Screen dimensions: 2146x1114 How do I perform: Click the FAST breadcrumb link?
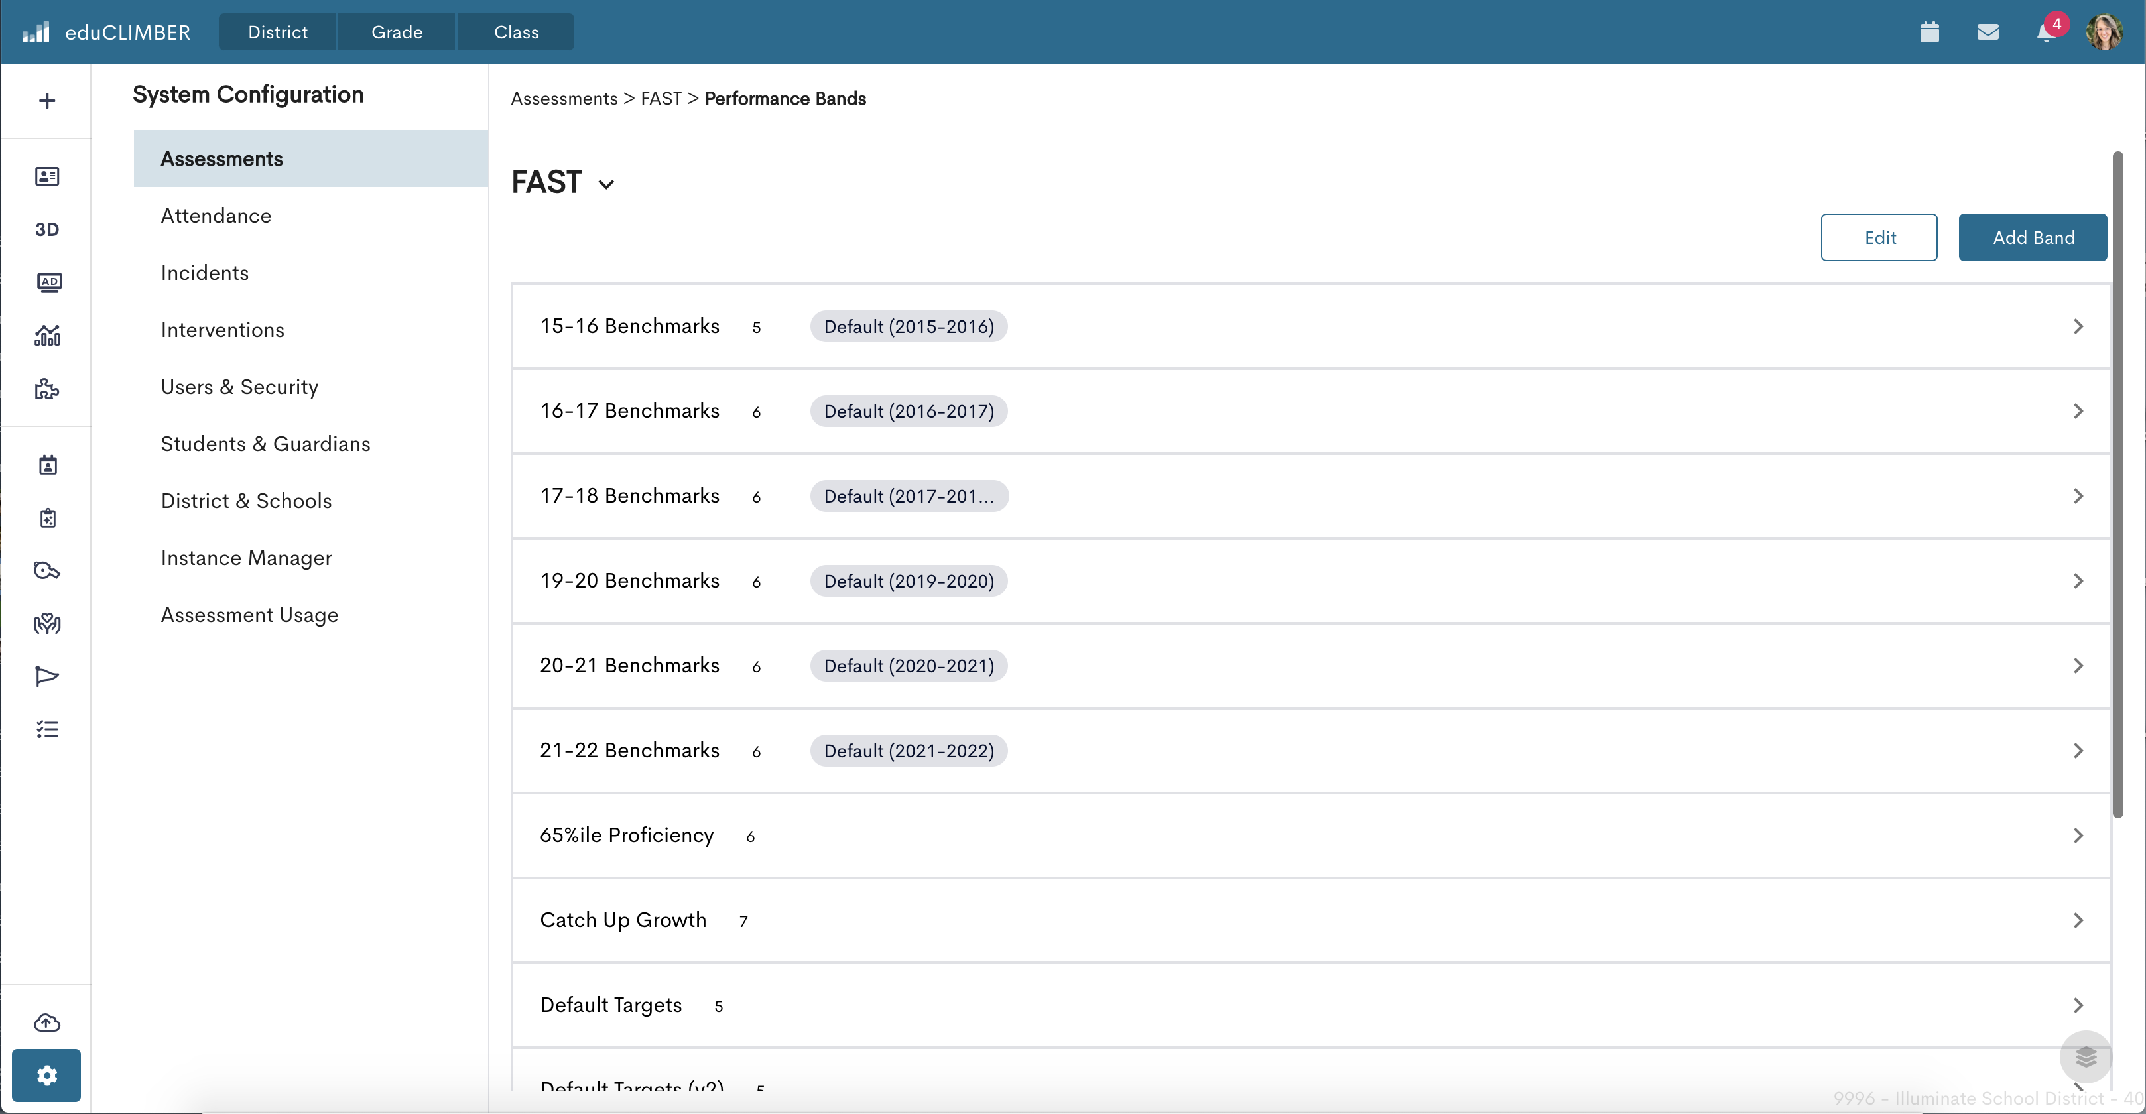661,98
